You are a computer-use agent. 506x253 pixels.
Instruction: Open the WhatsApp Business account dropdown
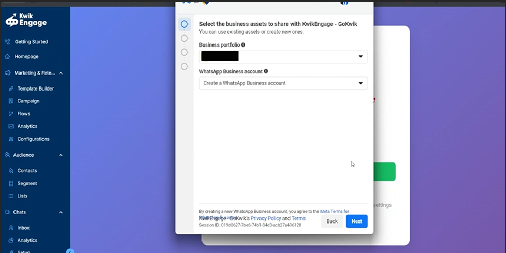283,83
